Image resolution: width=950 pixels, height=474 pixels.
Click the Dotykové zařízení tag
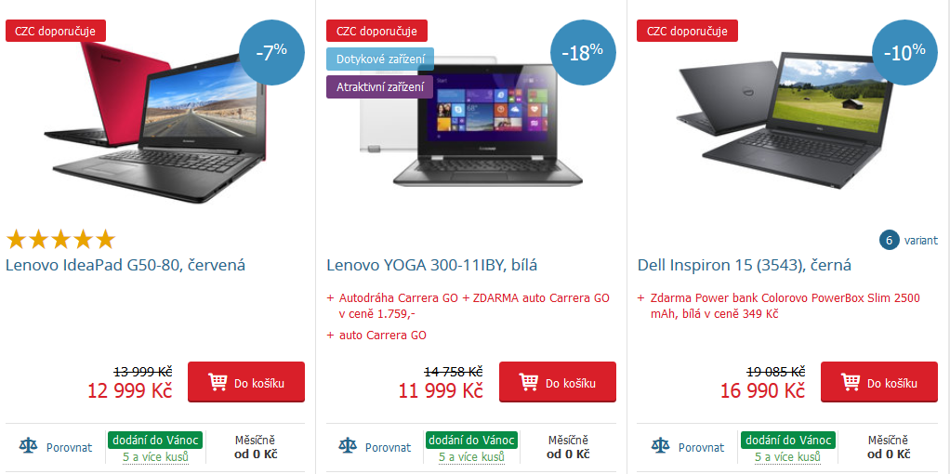point(380,59)
